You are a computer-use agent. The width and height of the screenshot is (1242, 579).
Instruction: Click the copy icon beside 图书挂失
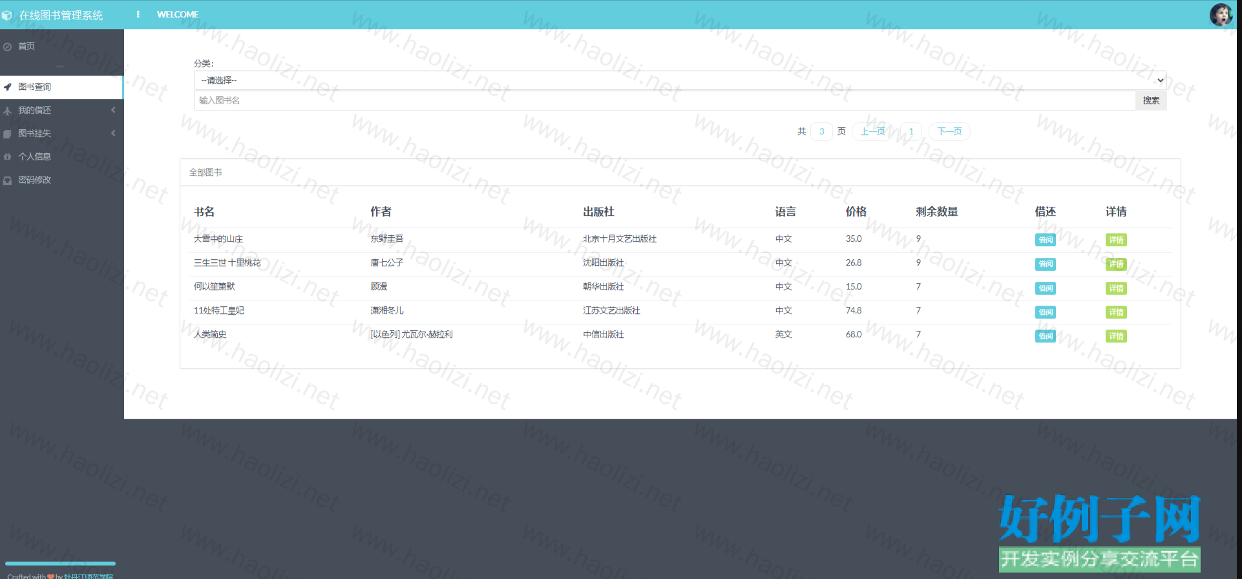[8, 134]
